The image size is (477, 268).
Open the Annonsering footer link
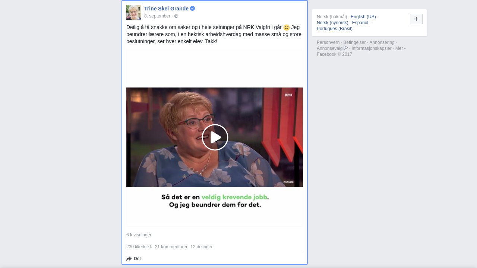pos(382,42)
